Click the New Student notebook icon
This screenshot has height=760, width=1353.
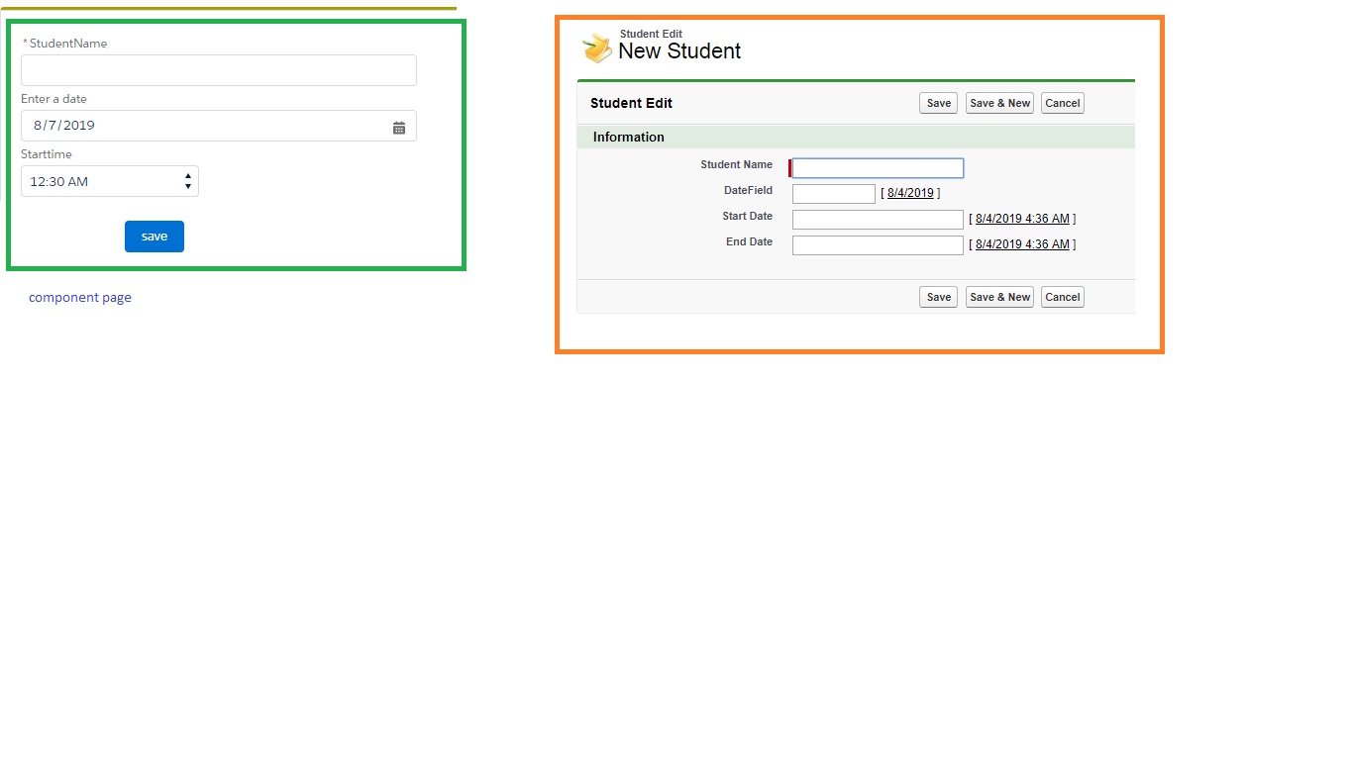coord(596,47)
